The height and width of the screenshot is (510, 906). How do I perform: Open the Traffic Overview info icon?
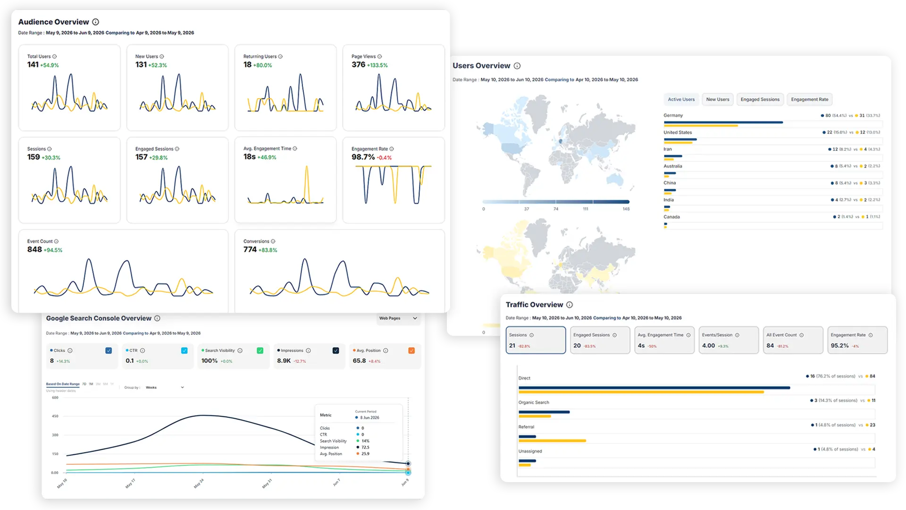[x=570, y=305]
